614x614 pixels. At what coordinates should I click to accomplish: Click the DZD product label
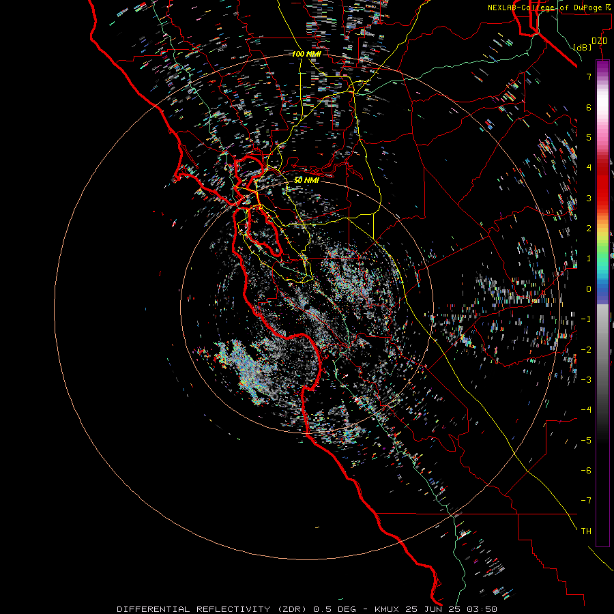[600, 41]
